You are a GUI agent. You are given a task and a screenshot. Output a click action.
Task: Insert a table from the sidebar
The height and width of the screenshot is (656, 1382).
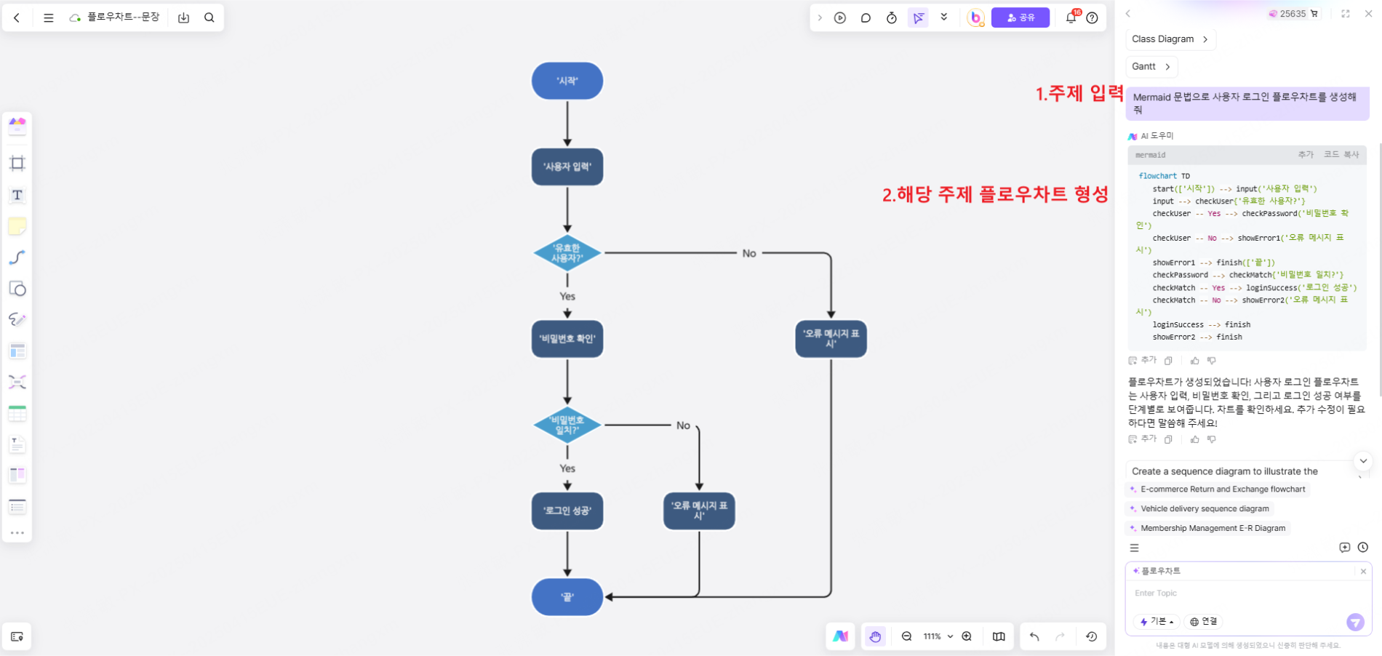point(17,414)
